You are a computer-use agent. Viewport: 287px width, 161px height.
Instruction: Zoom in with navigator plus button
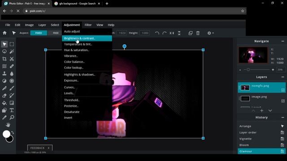tap(273, 70)
